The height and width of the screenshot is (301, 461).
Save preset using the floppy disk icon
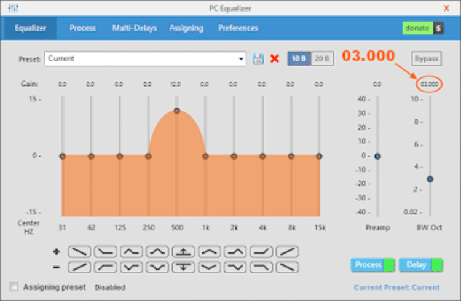click(x=258, y=58)
